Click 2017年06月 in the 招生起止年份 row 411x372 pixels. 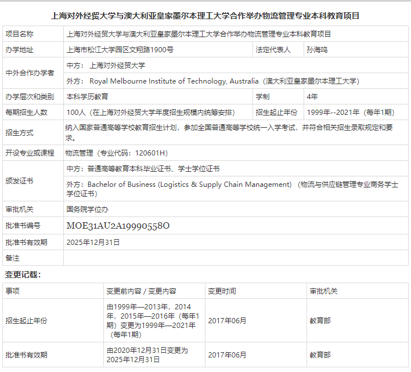[x=227, y=321]
